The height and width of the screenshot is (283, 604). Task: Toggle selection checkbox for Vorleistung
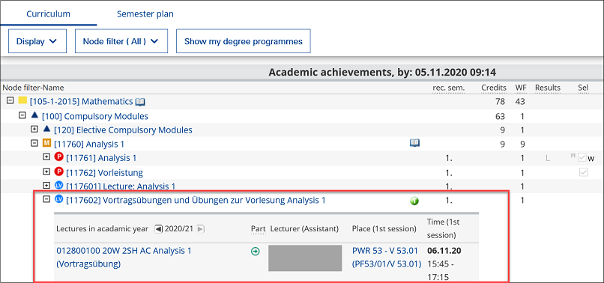584,172
